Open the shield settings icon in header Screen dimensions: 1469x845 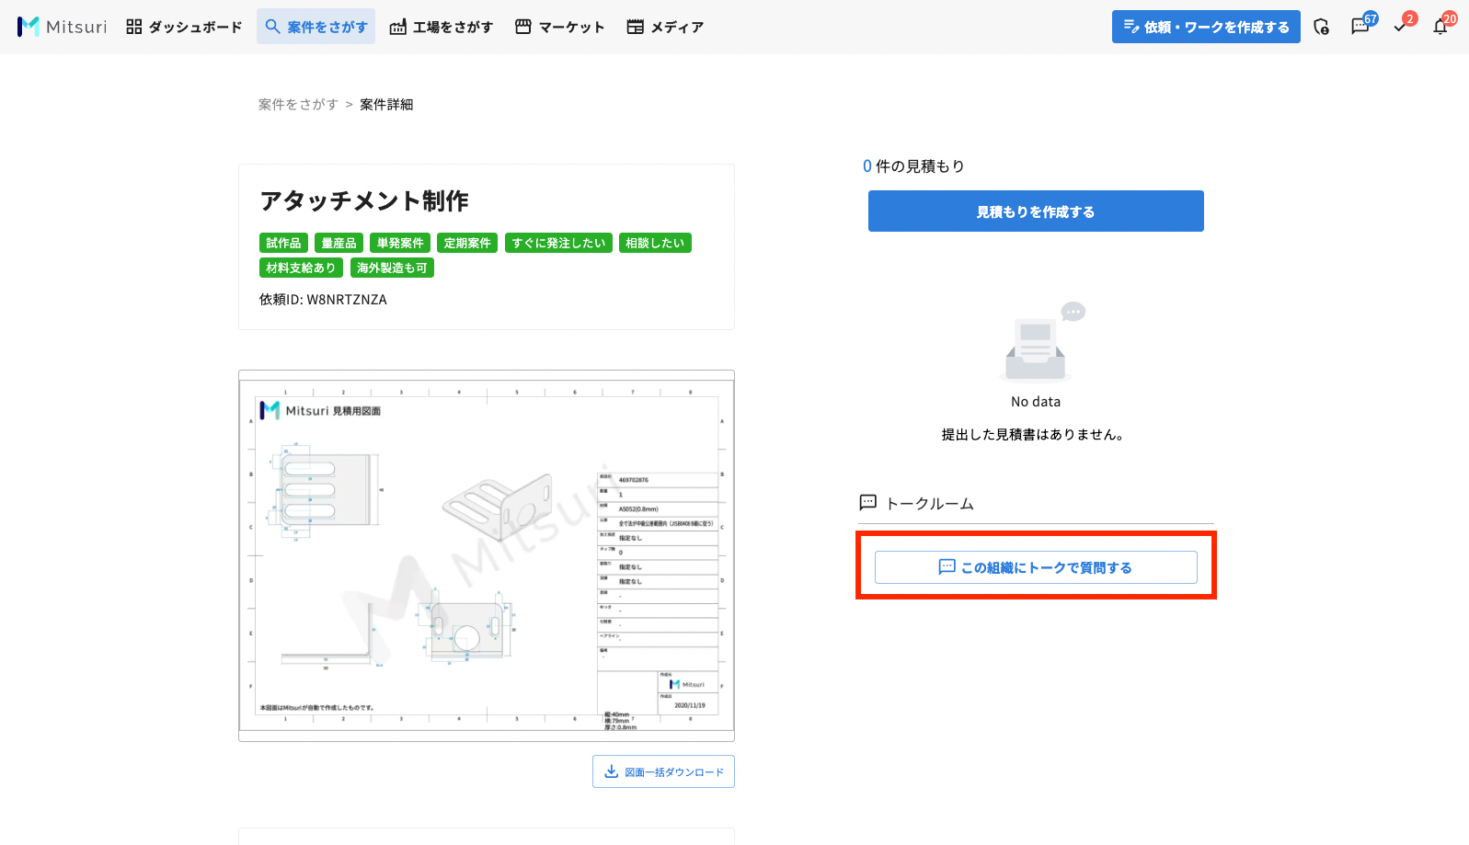[x=1322, y=27]
